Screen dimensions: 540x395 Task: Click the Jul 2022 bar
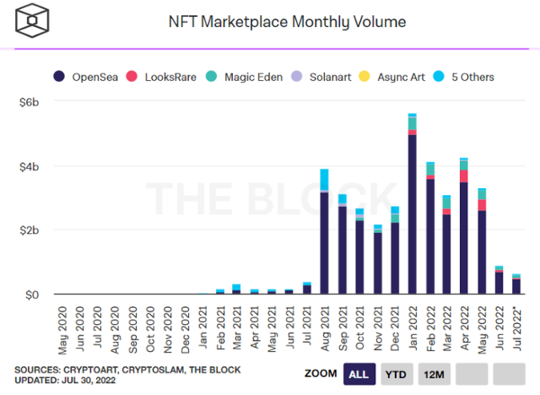pos(517,283)
